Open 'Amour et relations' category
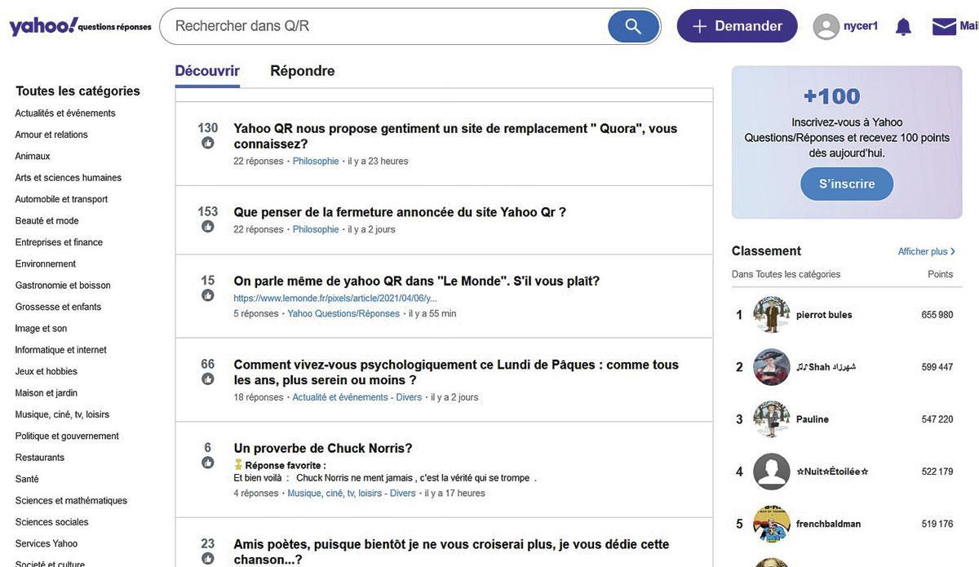This screenshot has height=567, width=979. (x=51, y=135)
